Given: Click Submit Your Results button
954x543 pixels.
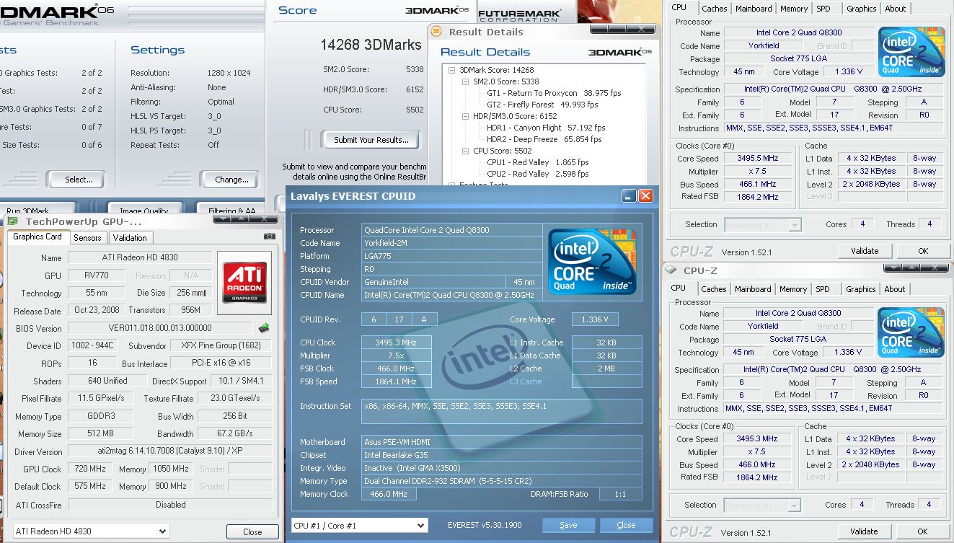Looking at the screenshot, I should point(371,140).
